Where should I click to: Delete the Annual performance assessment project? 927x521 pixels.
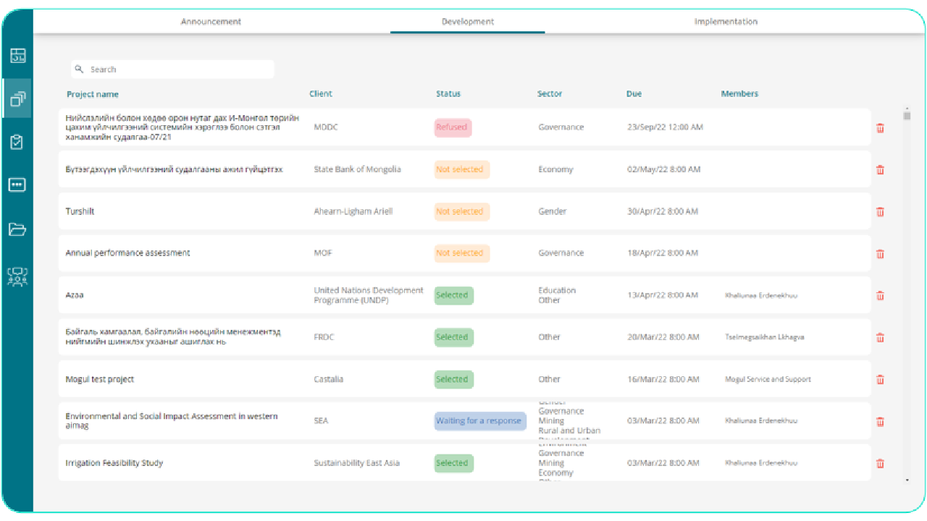point(880,254)
